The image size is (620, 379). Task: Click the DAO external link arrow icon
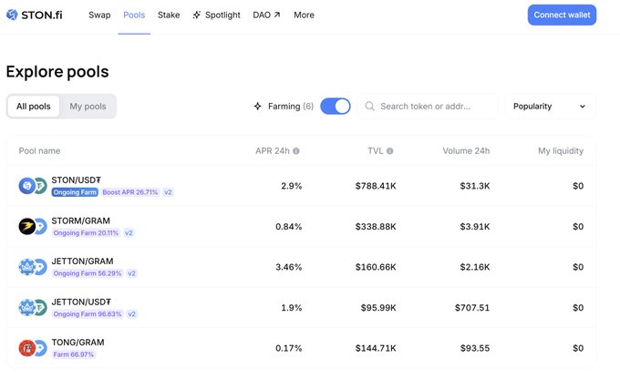click(x=277, y=15)
